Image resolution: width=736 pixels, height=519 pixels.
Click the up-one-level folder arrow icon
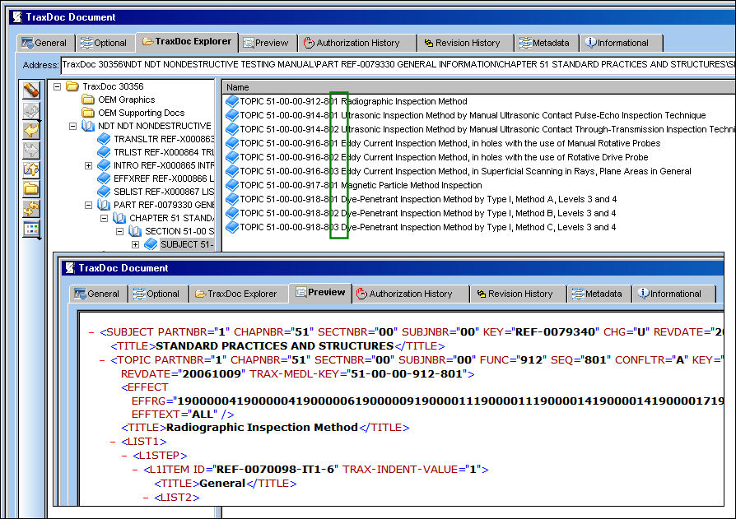[x=31, y=169]
